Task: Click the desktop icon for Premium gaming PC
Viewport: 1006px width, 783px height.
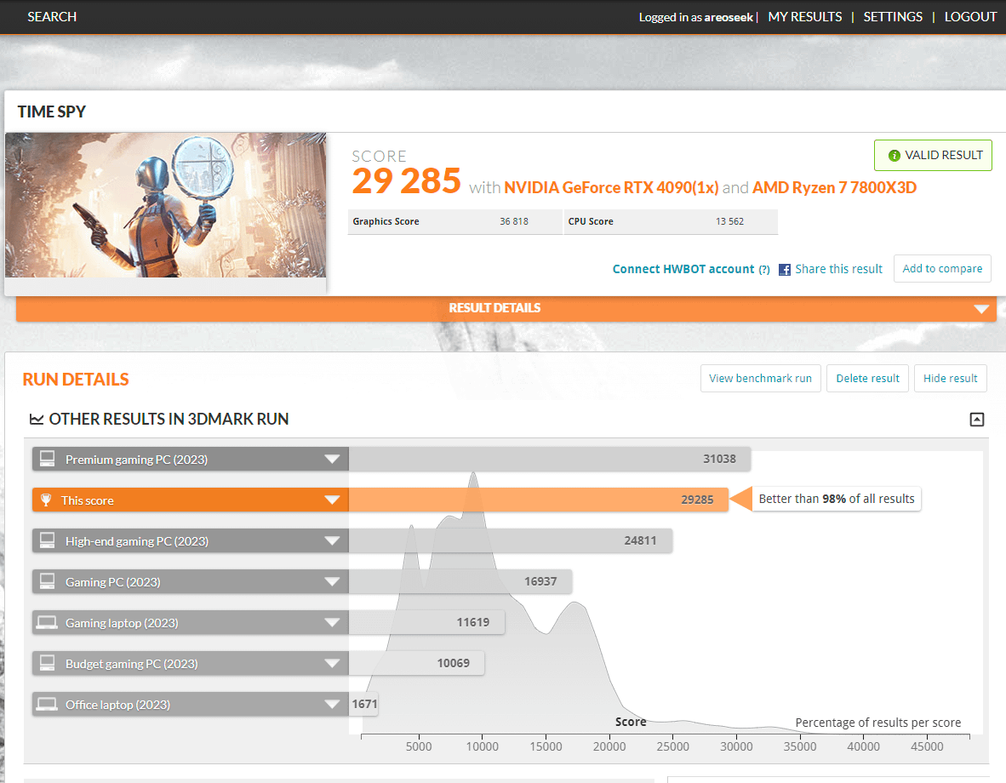Action: tap(47, 459)
